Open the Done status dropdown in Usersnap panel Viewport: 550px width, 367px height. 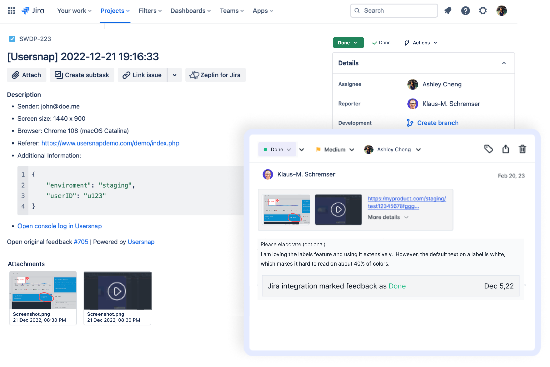click(x=277, y=149)
